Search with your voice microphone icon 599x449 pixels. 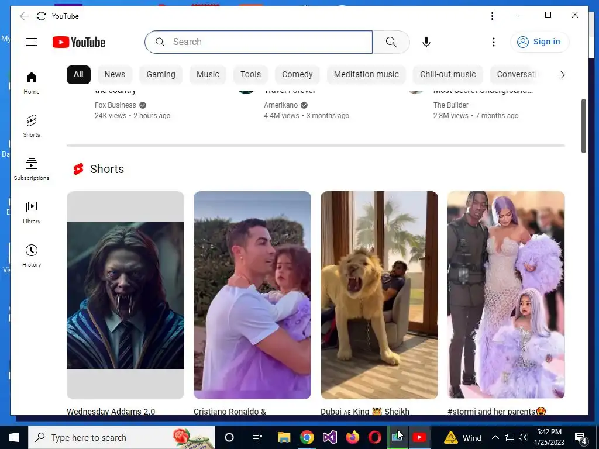[426, 42]
